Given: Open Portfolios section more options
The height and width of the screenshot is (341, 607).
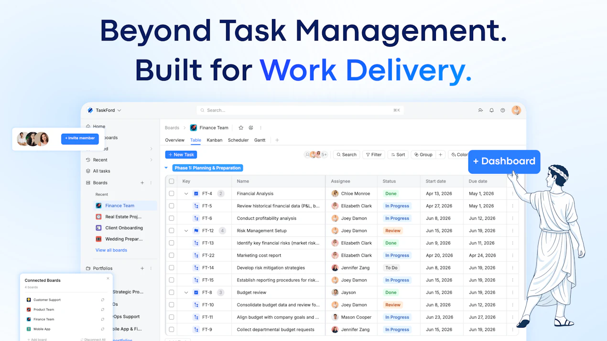Looking at the screenshot, I should (151, 268).
